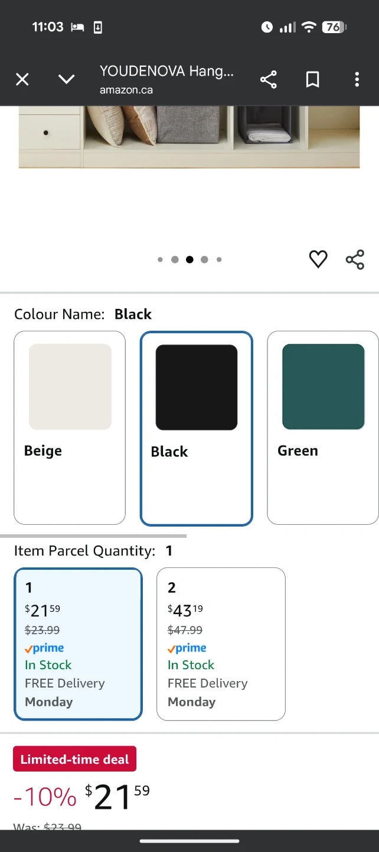Pick the Green colour option
The width and height of the screenshot is (379, 852).
click(x=322, y=427)
